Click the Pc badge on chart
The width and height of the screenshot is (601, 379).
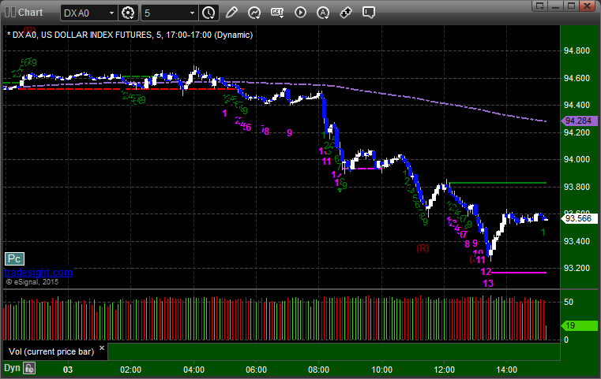14,259
